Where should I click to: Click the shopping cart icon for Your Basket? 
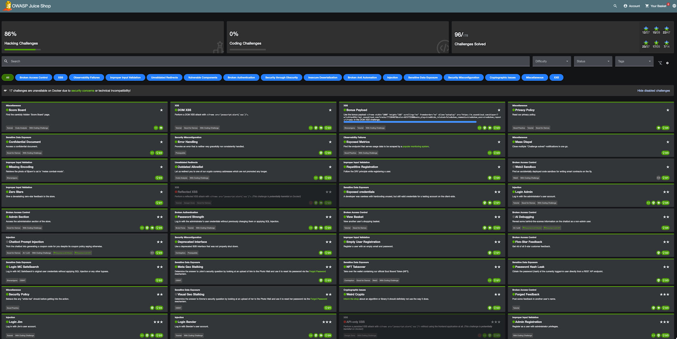point(647,6)
